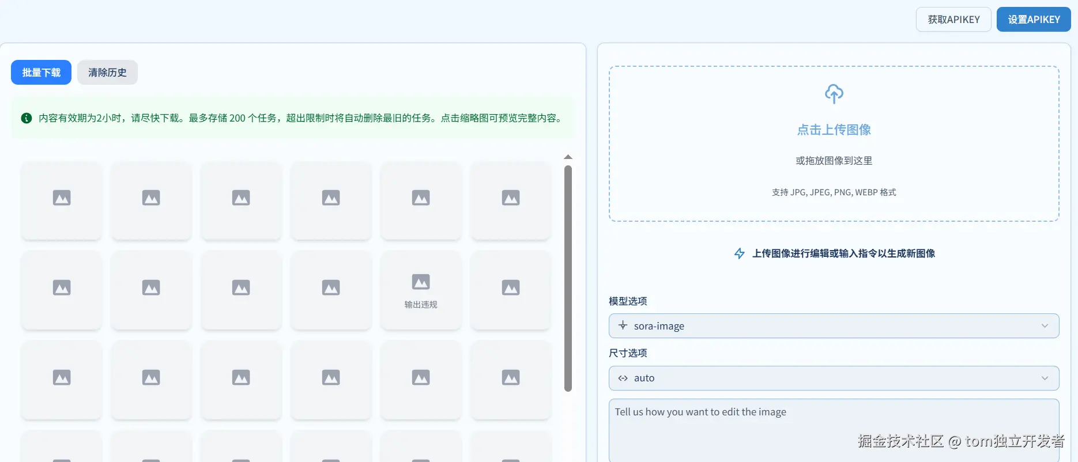1078x462 pixels.
Task: Click the scroll-up arrow of thumbnail list
Action: pos(568,157)
